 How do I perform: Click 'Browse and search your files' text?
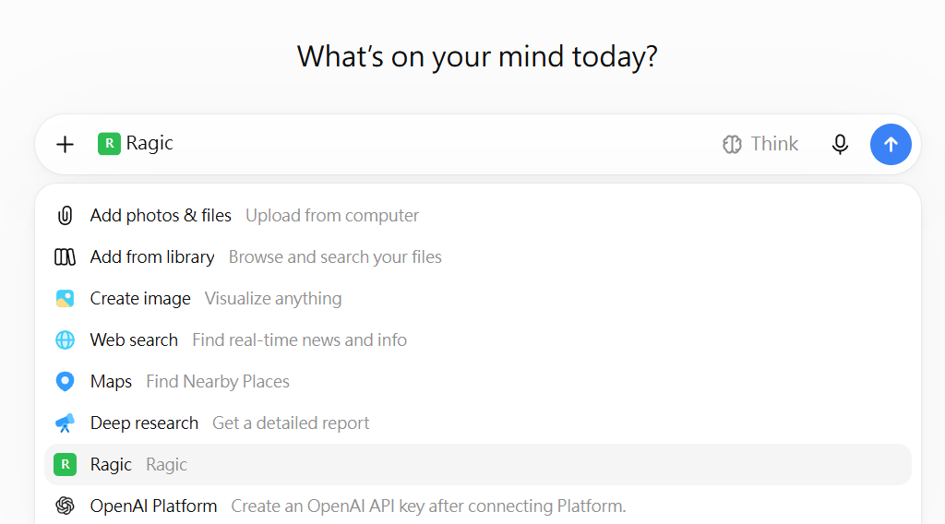coord(335,257)
